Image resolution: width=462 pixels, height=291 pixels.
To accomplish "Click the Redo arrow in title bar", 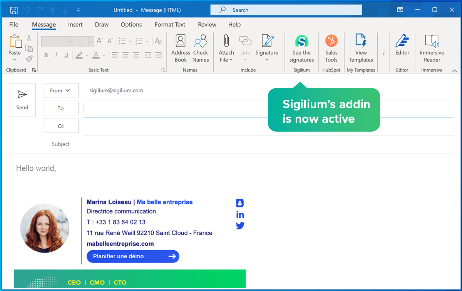I will point(40,10).
